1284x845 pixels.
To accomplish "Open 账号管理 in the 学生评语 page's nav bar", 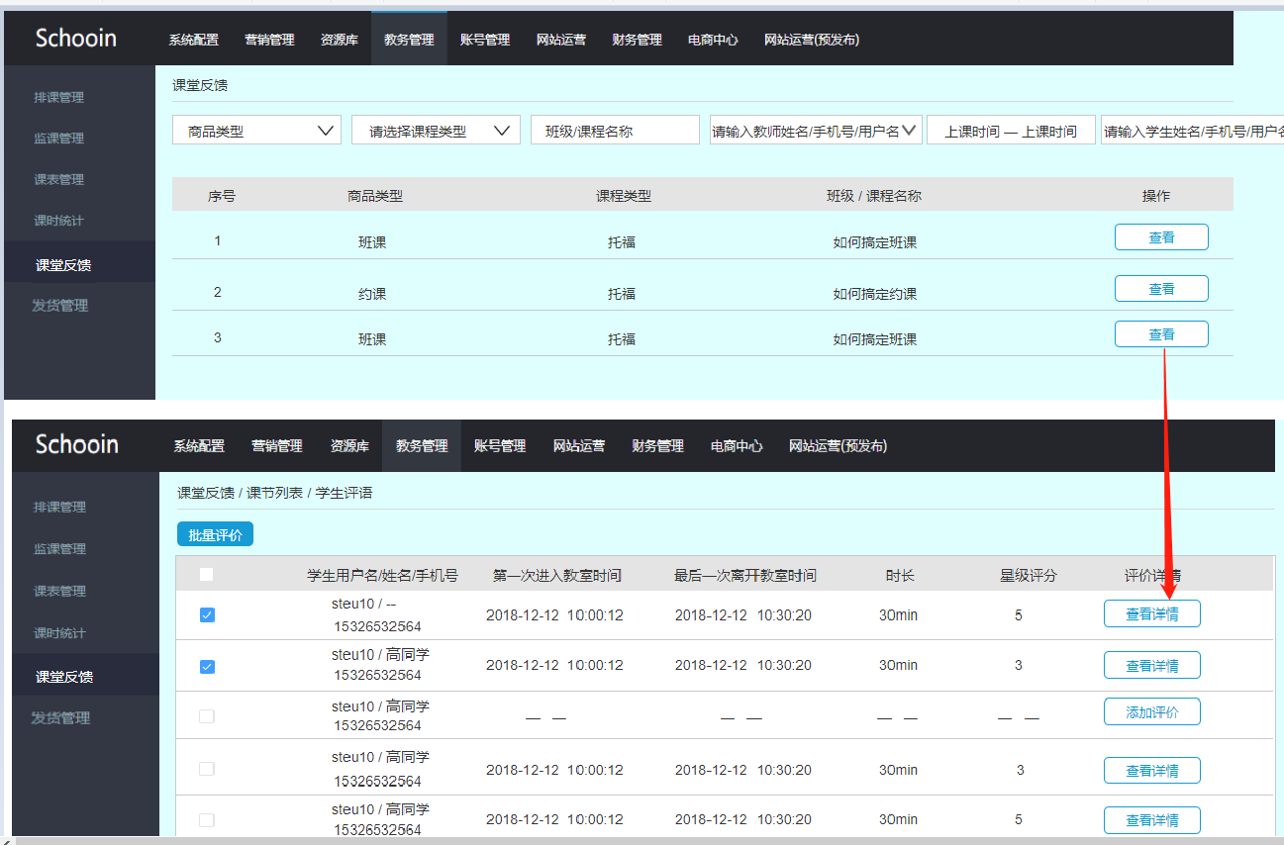I will [500, 446].
